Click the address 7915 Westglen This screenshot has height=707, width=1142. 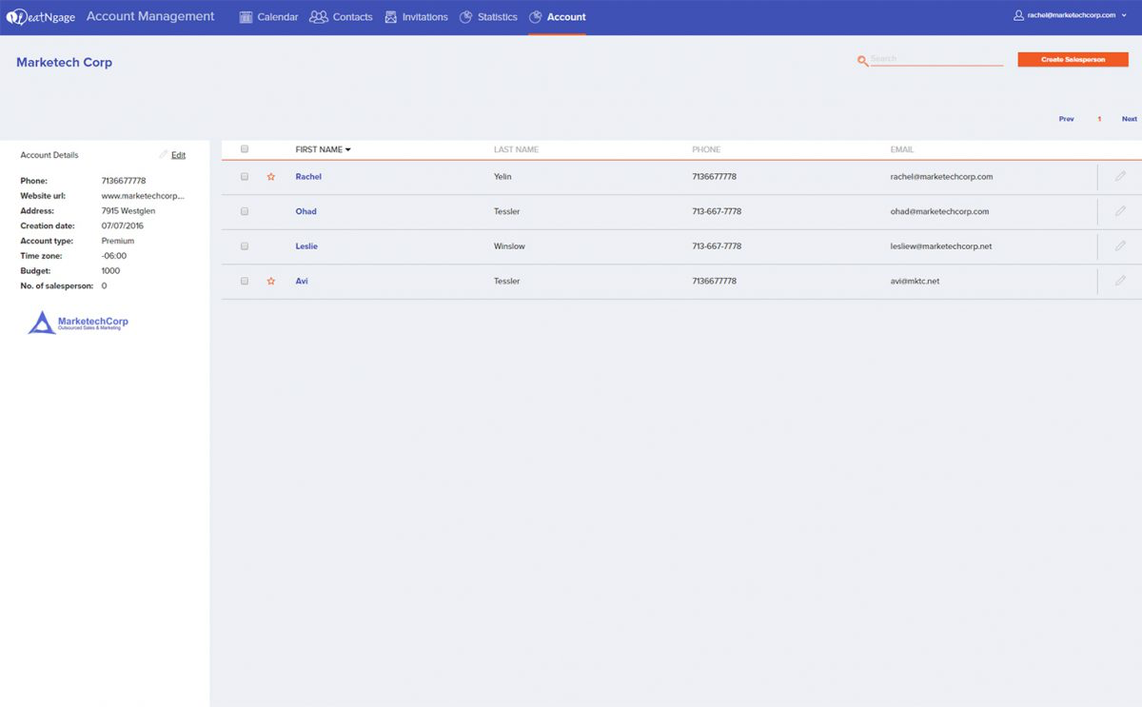pyautogui.click(x=128, y=211)
